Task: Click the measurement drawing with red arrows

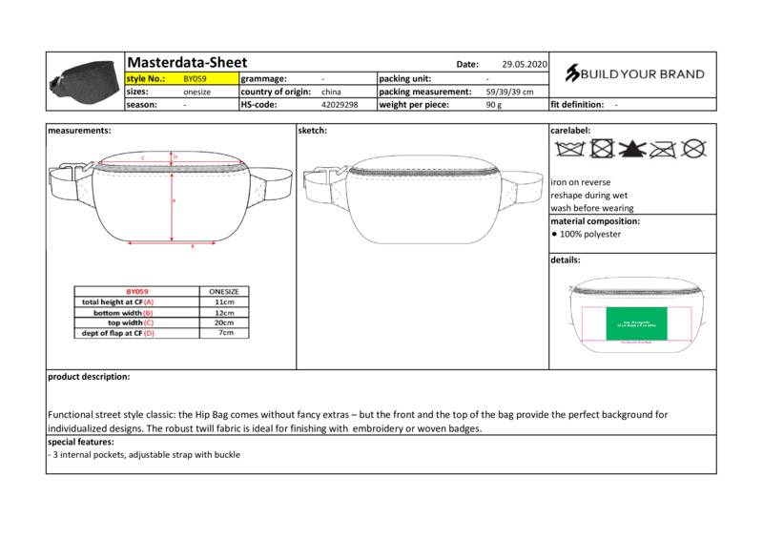Action: tap(172, 198)
